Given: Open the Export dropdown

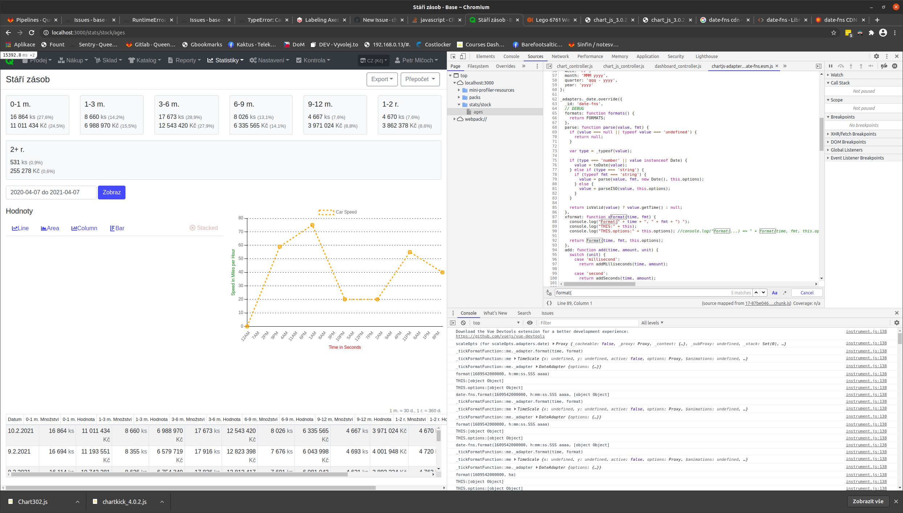Looking at the screenshot, I should click(382, 79).
